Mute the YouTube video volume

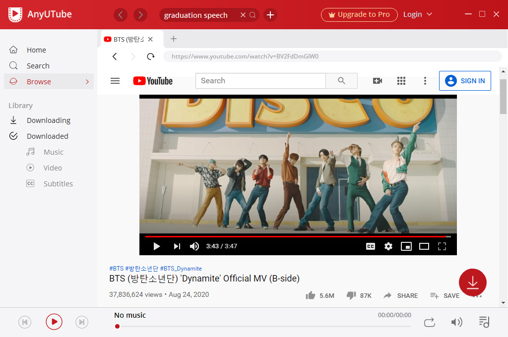[194, 246]
